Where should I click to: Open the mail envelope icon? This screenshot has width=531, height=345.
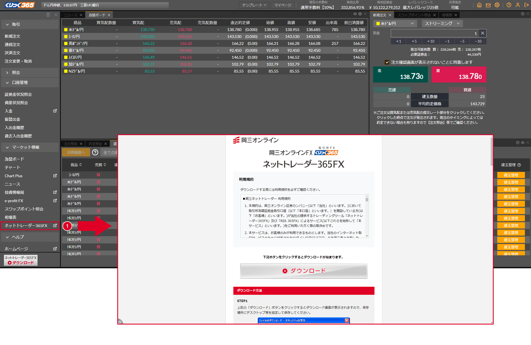tap(488, 5)
